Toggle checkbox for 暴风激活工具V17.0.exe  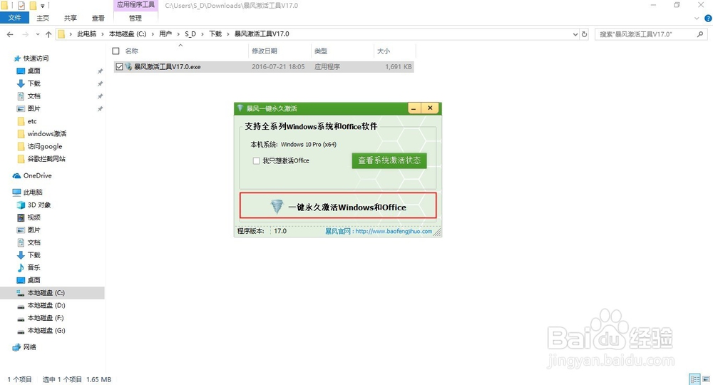point(119,67)
